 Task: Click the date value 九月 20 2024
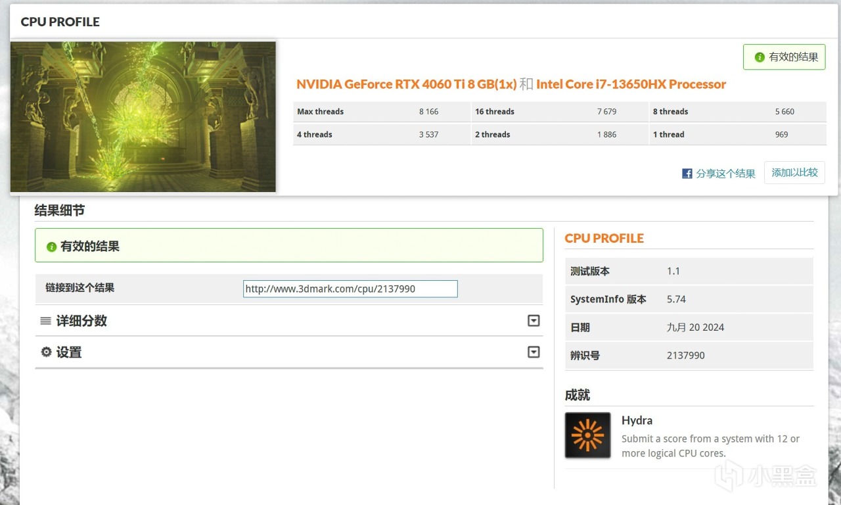(x=695, y=327)
